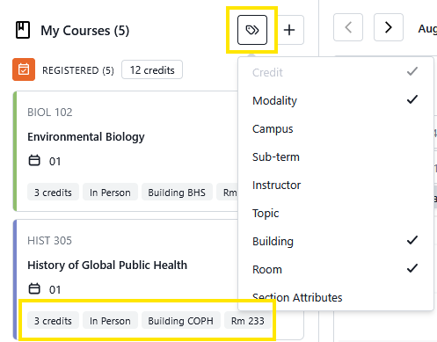This screenshot has height=342, width=437.
Task: Click In Person tag on HIST 305
Action: 110,321
